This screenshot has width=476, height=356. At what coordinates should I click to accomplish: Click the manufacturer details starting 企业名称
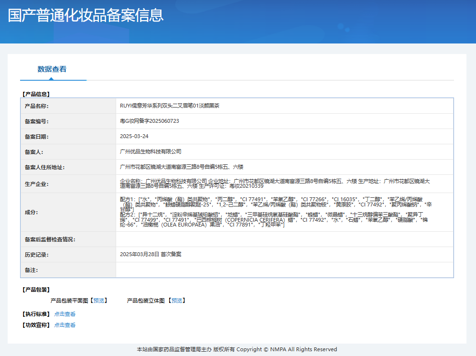coord(275,183)
